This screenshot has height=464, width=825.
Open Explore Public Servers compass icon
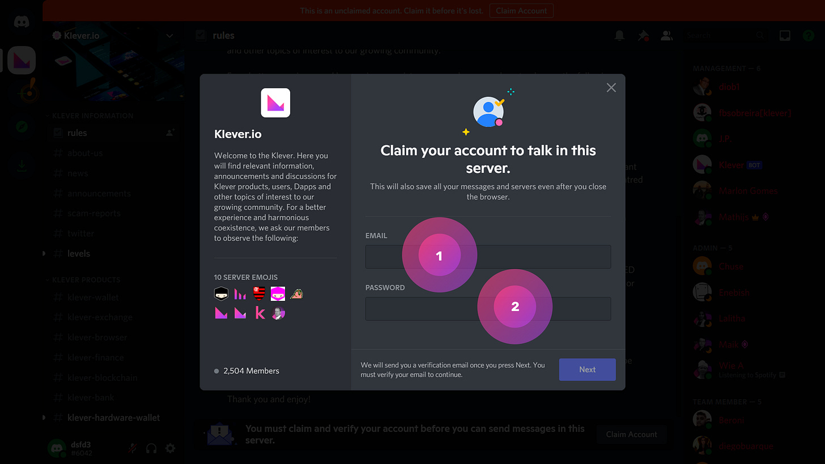click(x=22, y=126)
